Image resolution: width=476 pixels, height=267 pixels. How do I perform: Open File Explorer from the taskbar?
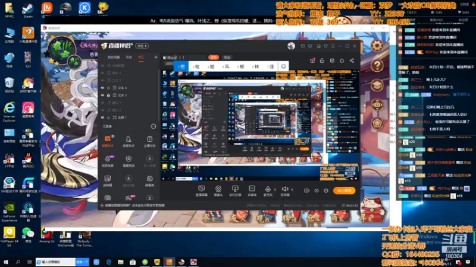[121, 262]
